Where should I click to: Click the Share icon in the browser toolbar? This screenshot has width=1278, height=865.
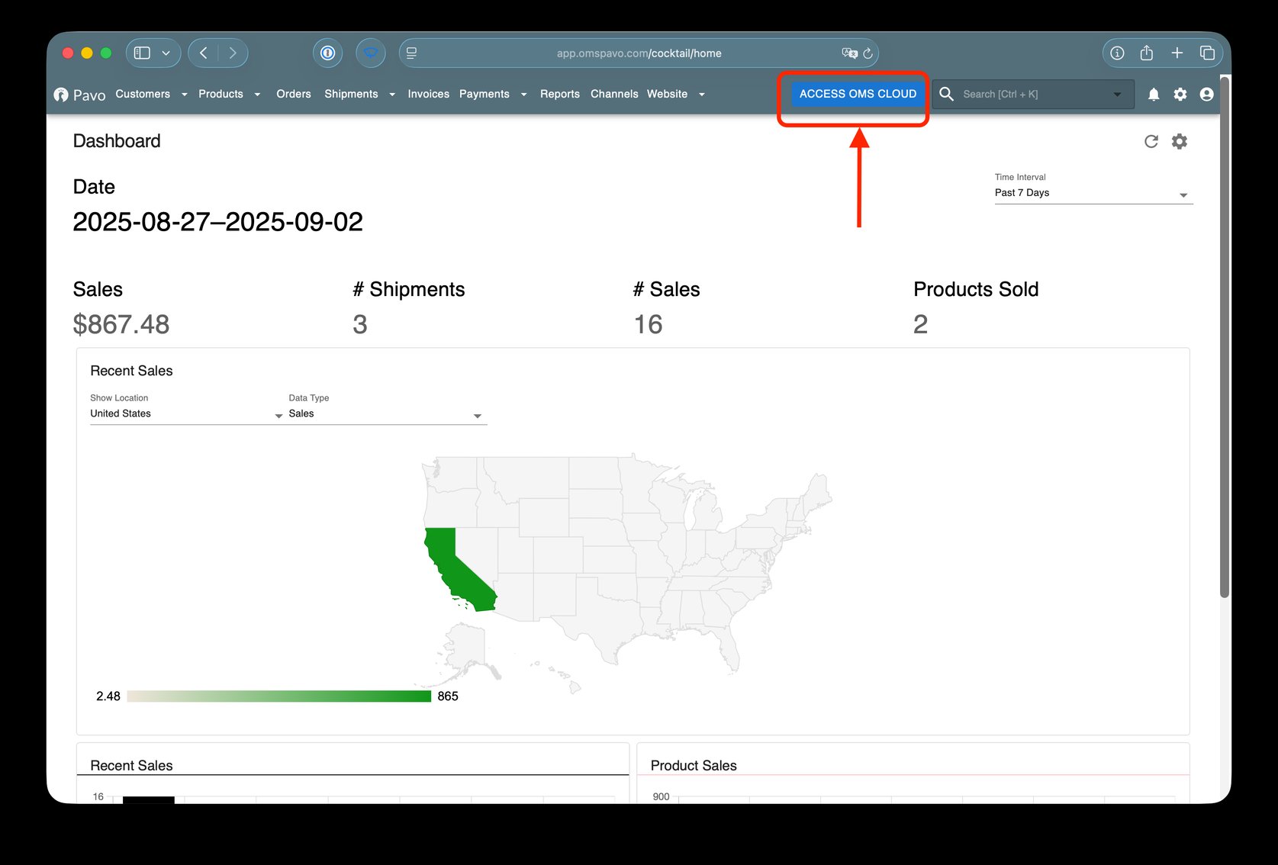coord(1146,53)
